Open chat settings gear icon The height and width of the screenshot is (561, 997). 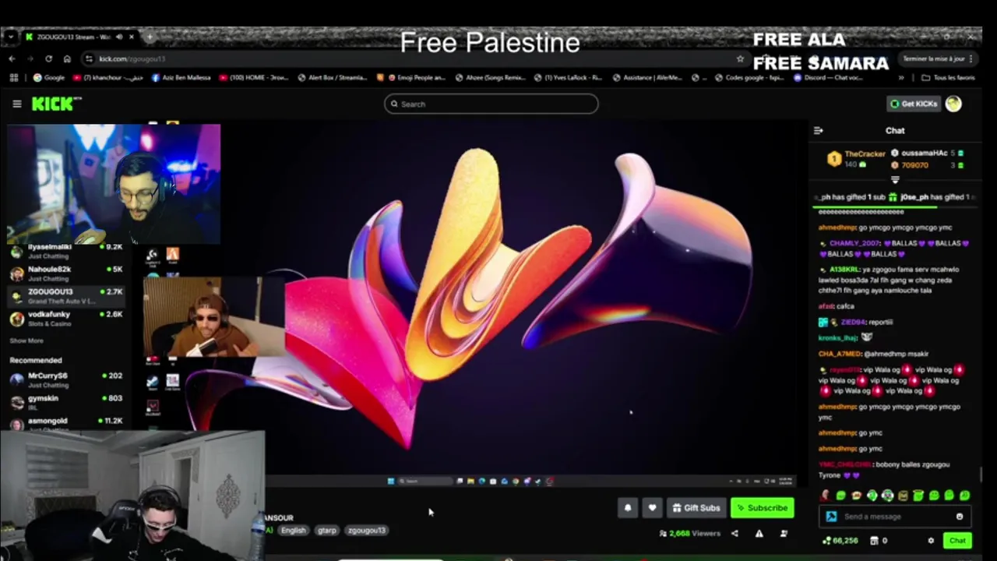931,541
